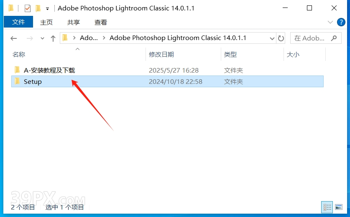Click the forward navigation arrow
The height and width of the screenshot is (217, 350).
coord(30,38)
